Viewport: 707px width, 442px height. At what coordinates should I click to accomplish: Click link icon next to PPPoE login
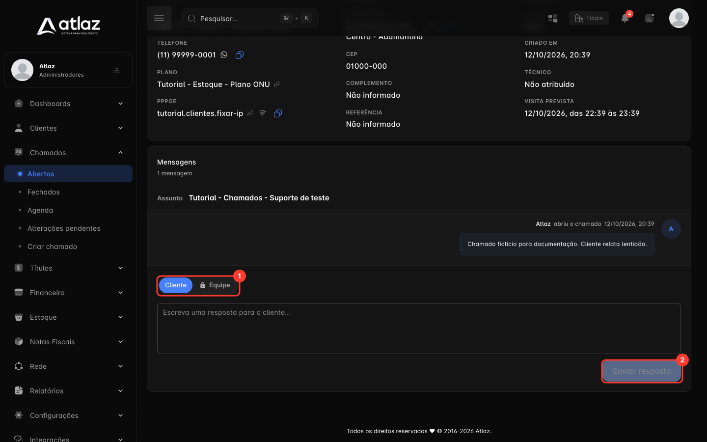point(250,113)
